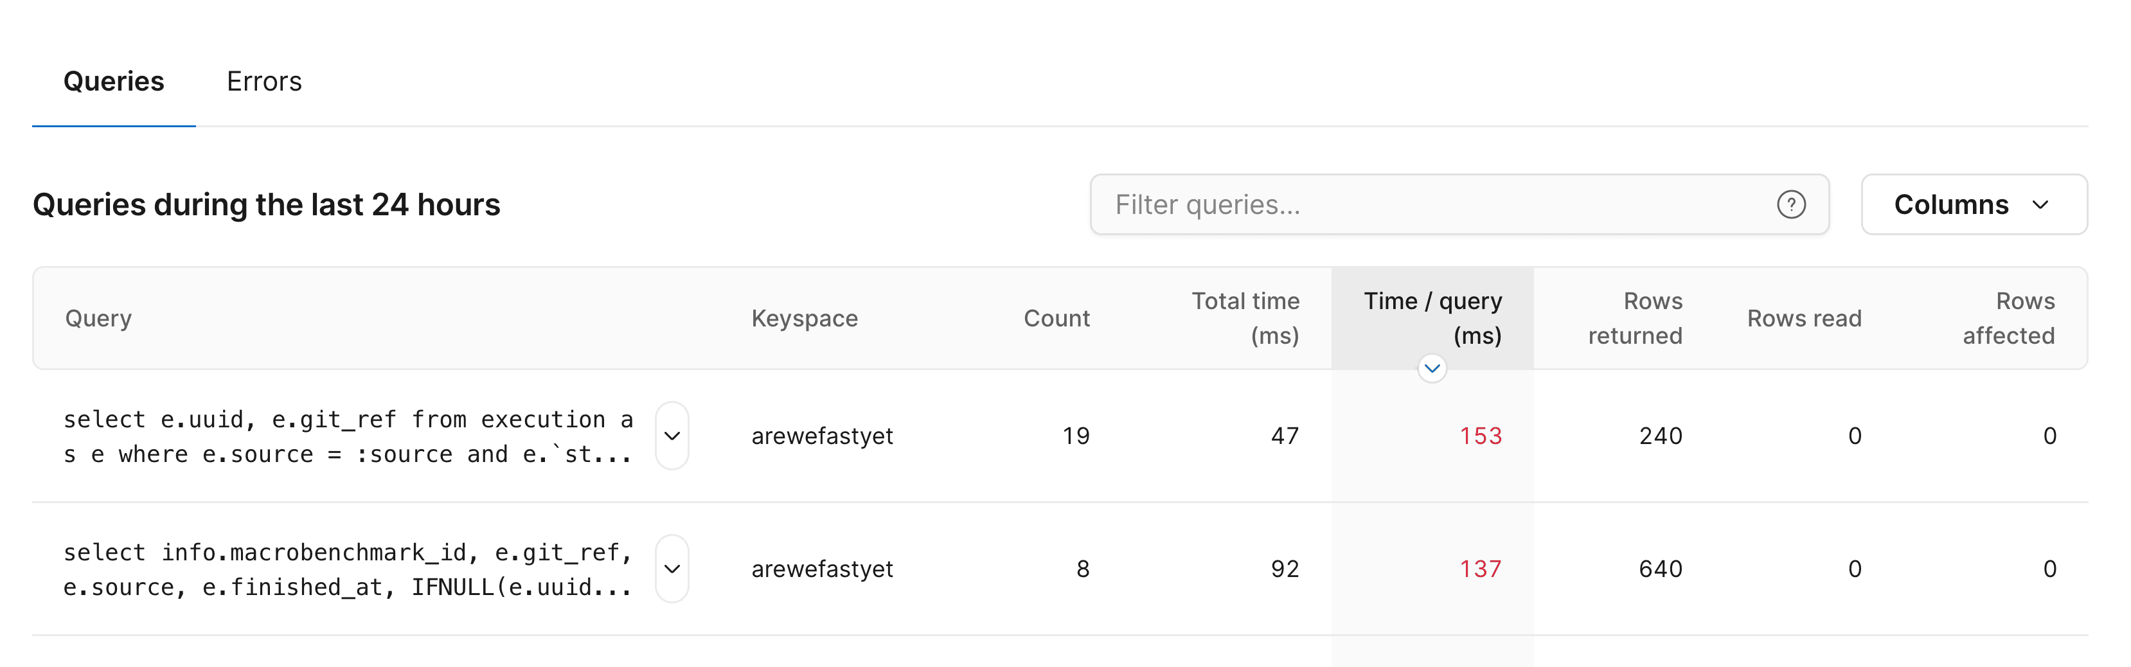
Task: Sort the table by Rows read
Action: 1805,318
